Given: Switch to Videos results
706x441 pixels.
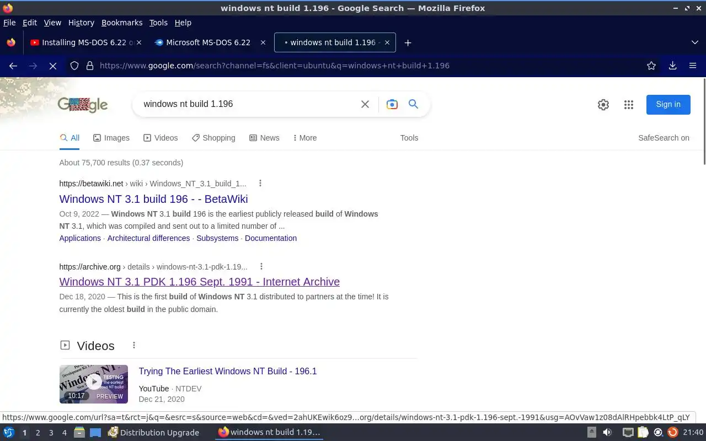Looking at the screenshot, I should [161, 138].
